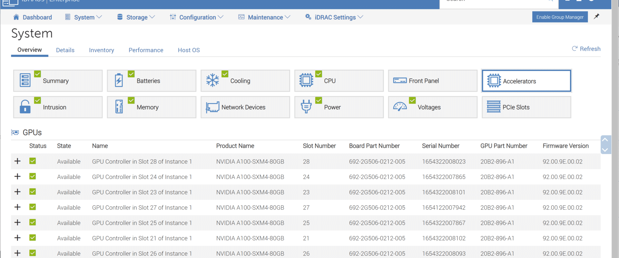Expand the Slot 26 GPU row
Viewport: 619px width, 258px height.
coord(17,253)
